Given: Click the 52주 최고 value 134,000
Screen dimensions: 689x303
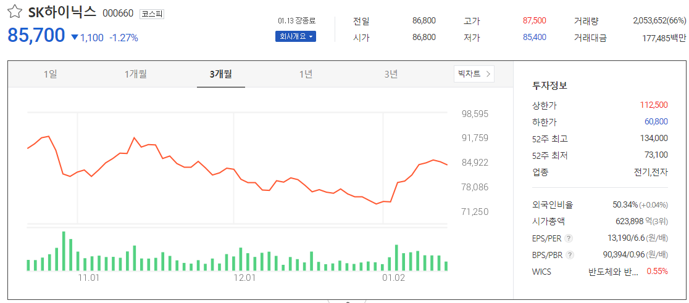Looking at the screenshot, I should [654, 138].
